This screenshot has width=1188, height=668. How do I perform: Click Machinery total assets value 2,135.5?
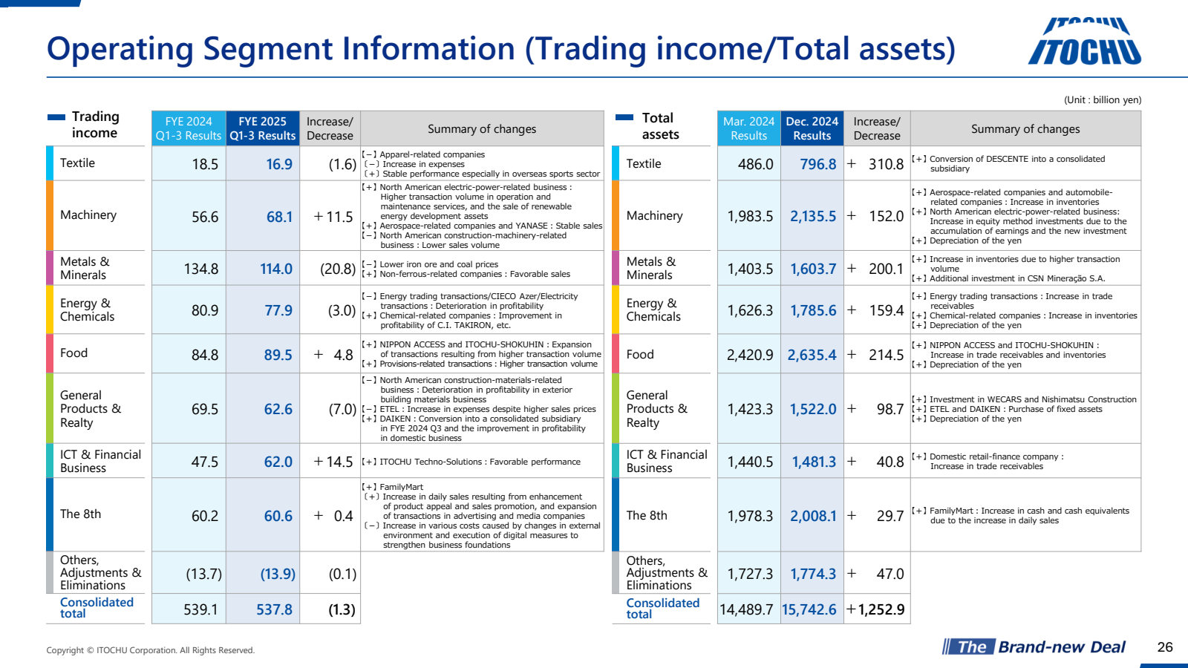813,216
